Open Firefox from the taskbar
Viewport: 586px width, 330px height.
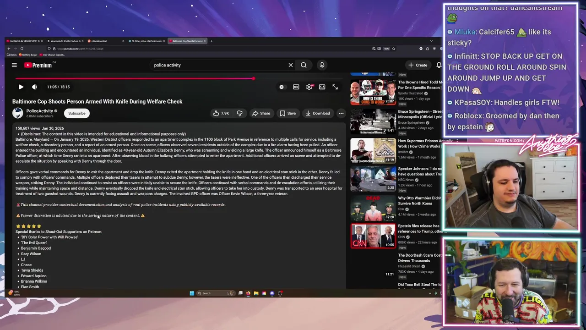tap(248, 293)
